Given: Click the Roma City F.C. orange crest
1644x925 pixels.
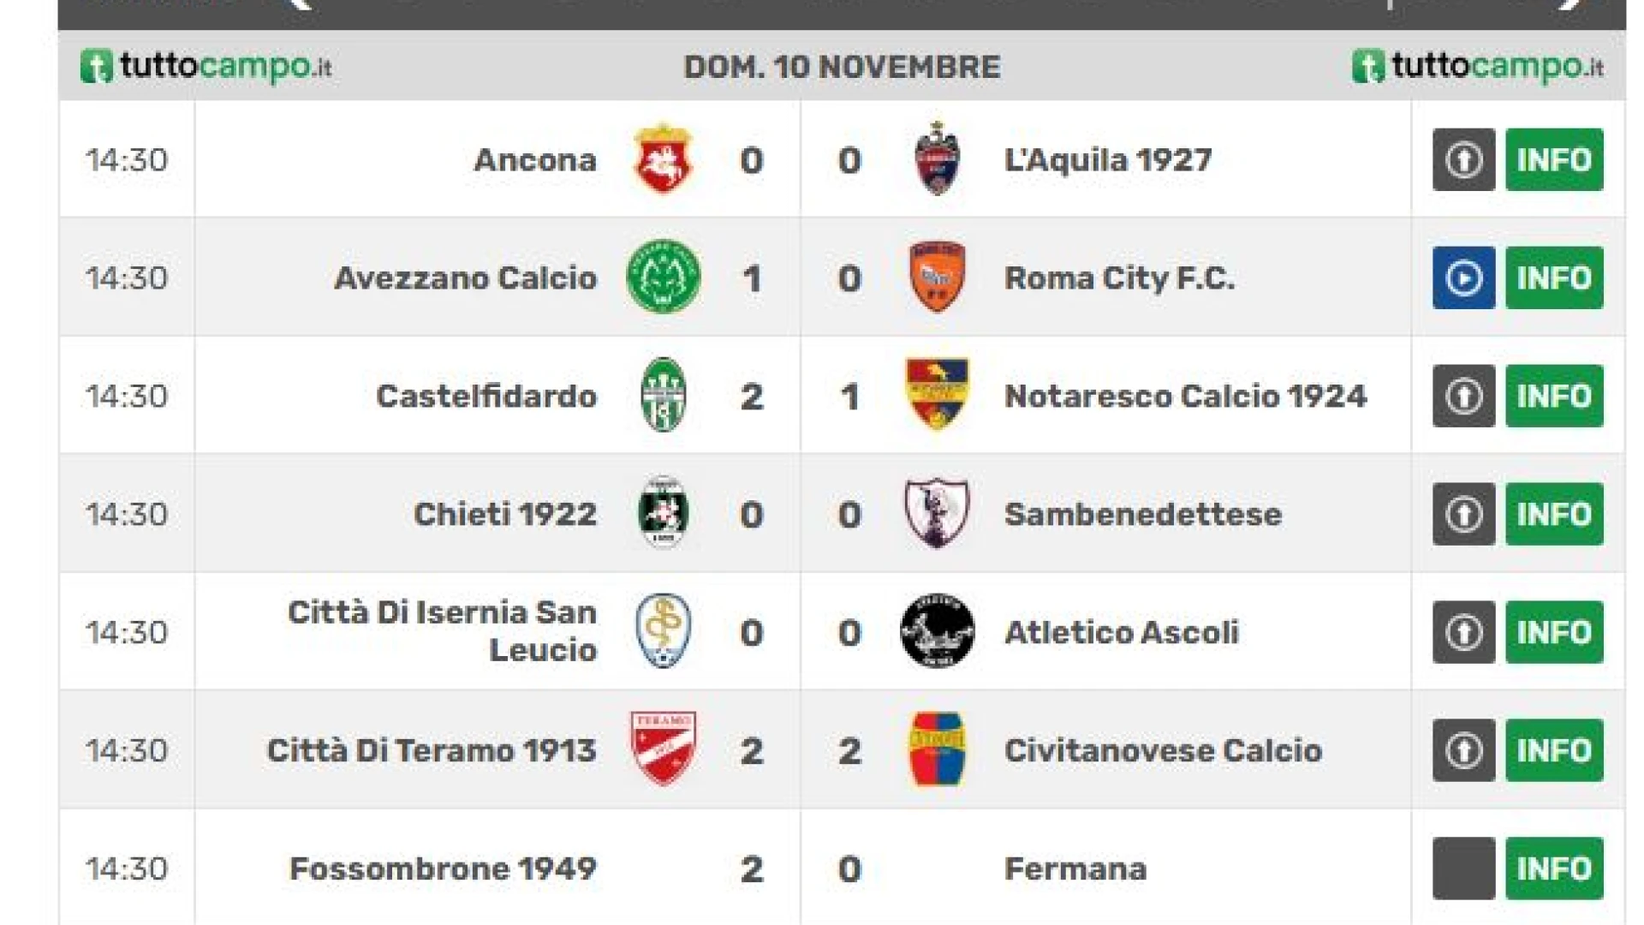Looking at the screenshot, I should coord(938,277).
